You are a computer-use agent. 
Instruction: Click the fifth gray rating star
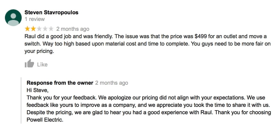[x=51, y=29]
